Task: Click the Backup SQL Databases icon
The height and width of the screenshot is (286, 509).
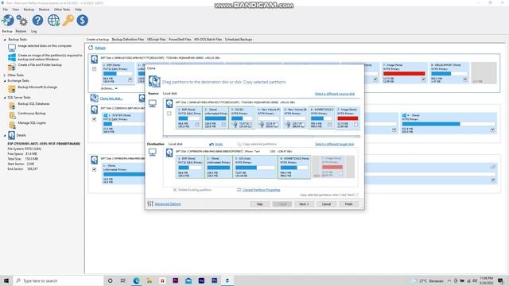Action: (x=12, y=106)
